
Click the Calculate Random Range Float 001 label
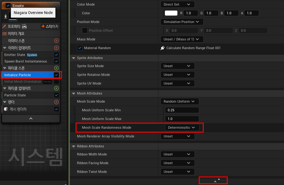point(193,48)
